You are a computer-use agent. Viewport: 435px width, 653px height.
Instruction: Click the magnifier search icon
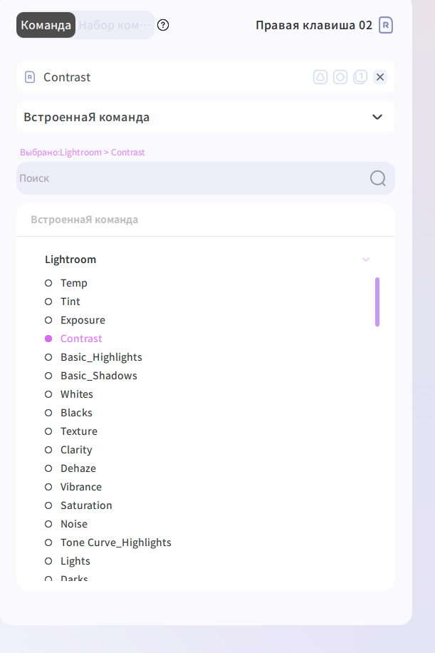(x=377, y=178)
